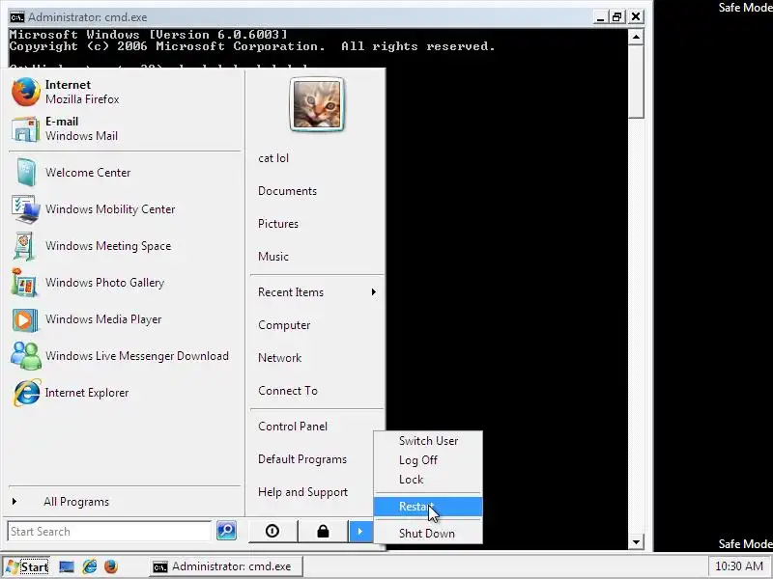Open Network from Start menu

tap(279, 358)
